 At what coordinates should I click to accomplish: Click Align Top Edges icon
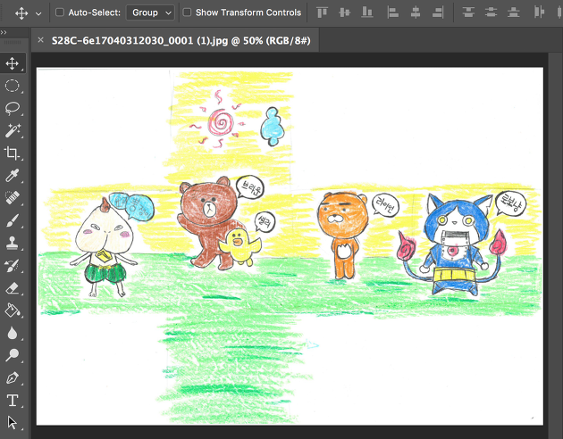tap(322, 12)
